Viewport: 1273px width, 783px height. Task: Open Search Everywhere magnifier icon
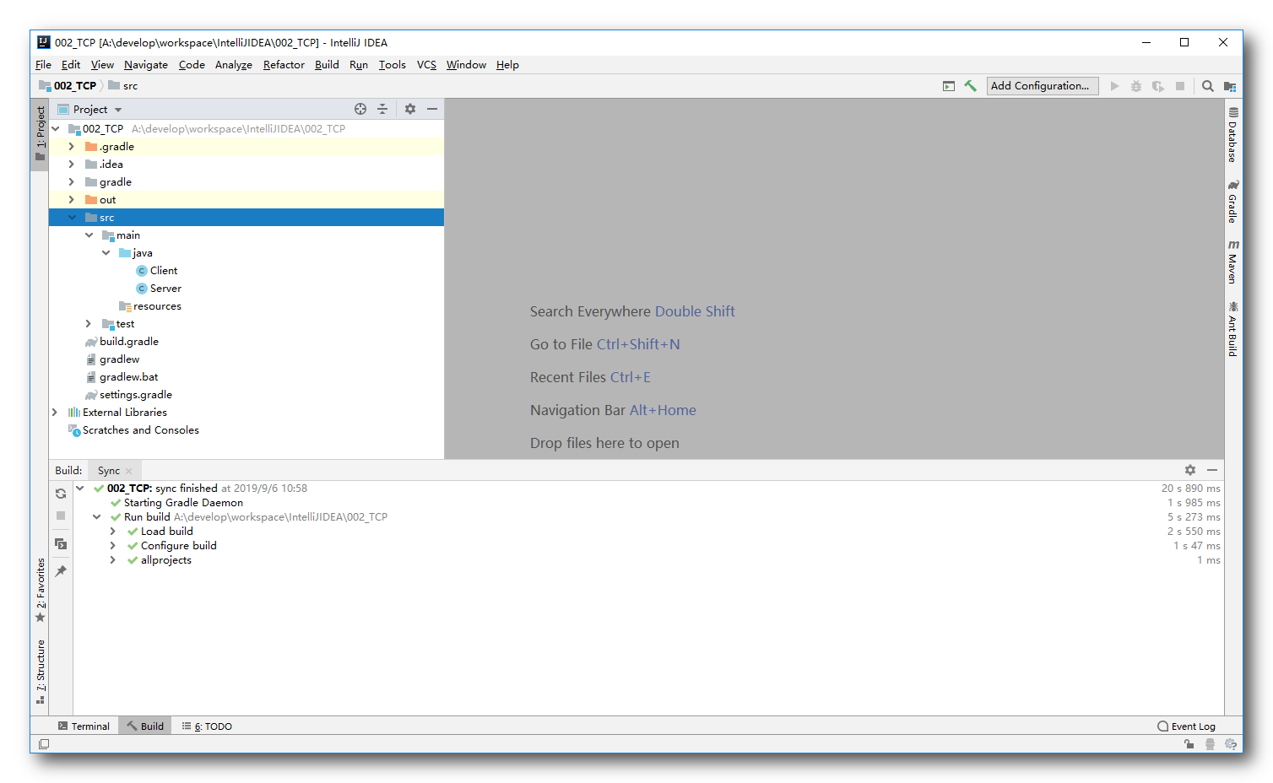(1208, 86)
